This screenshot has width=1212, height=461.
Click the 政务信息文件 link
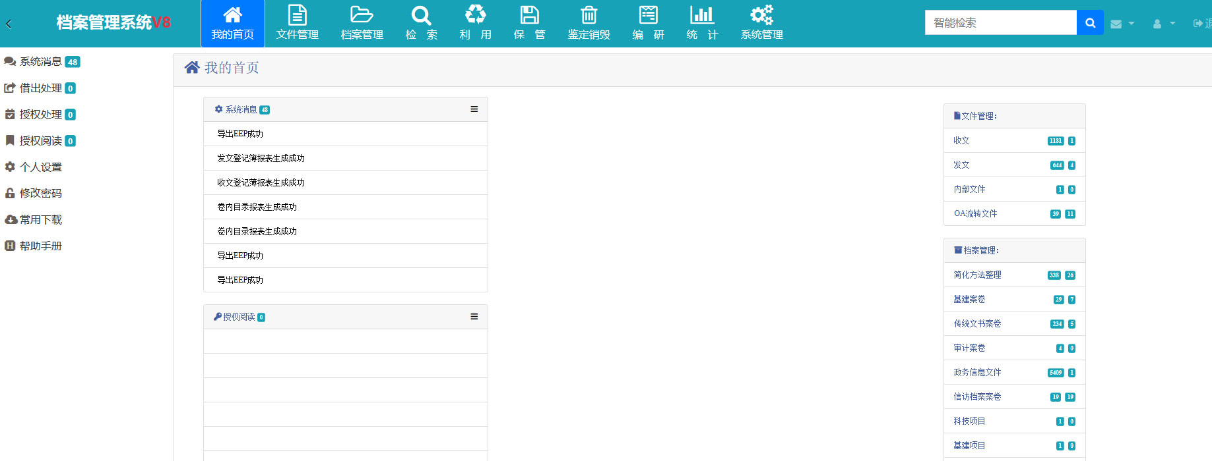tap(977, 373)
